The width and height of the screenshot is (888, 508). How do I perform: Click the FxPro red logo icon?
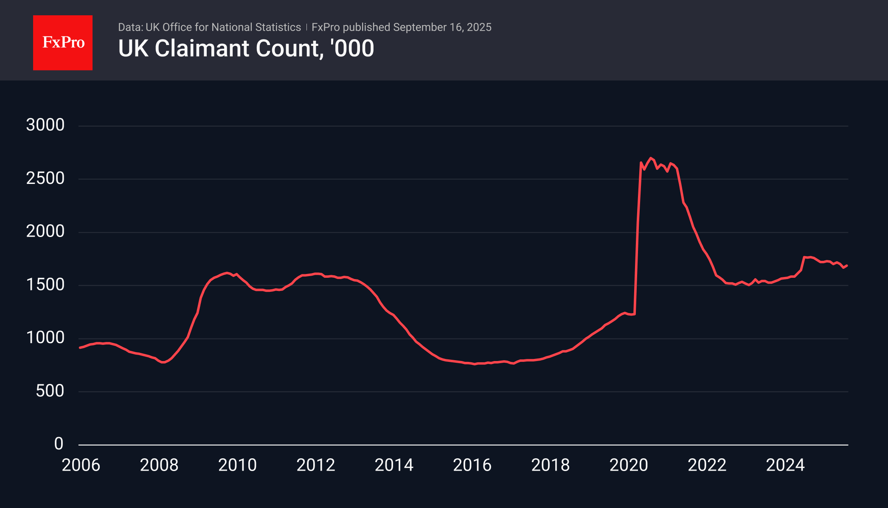(62, 42)
